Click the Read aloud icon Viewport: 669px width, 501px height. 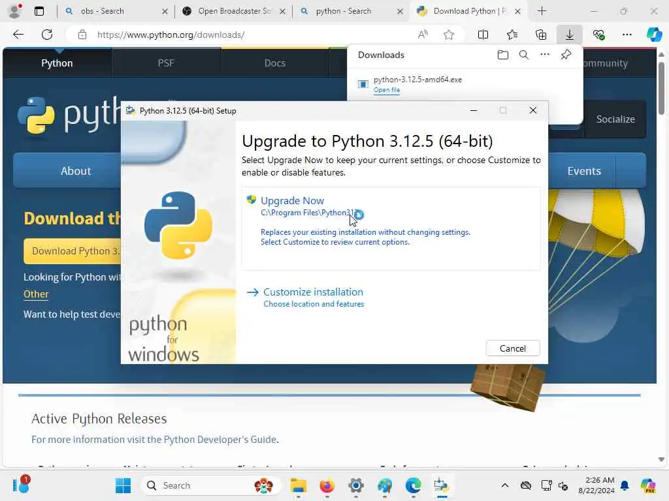coord(423,35)
